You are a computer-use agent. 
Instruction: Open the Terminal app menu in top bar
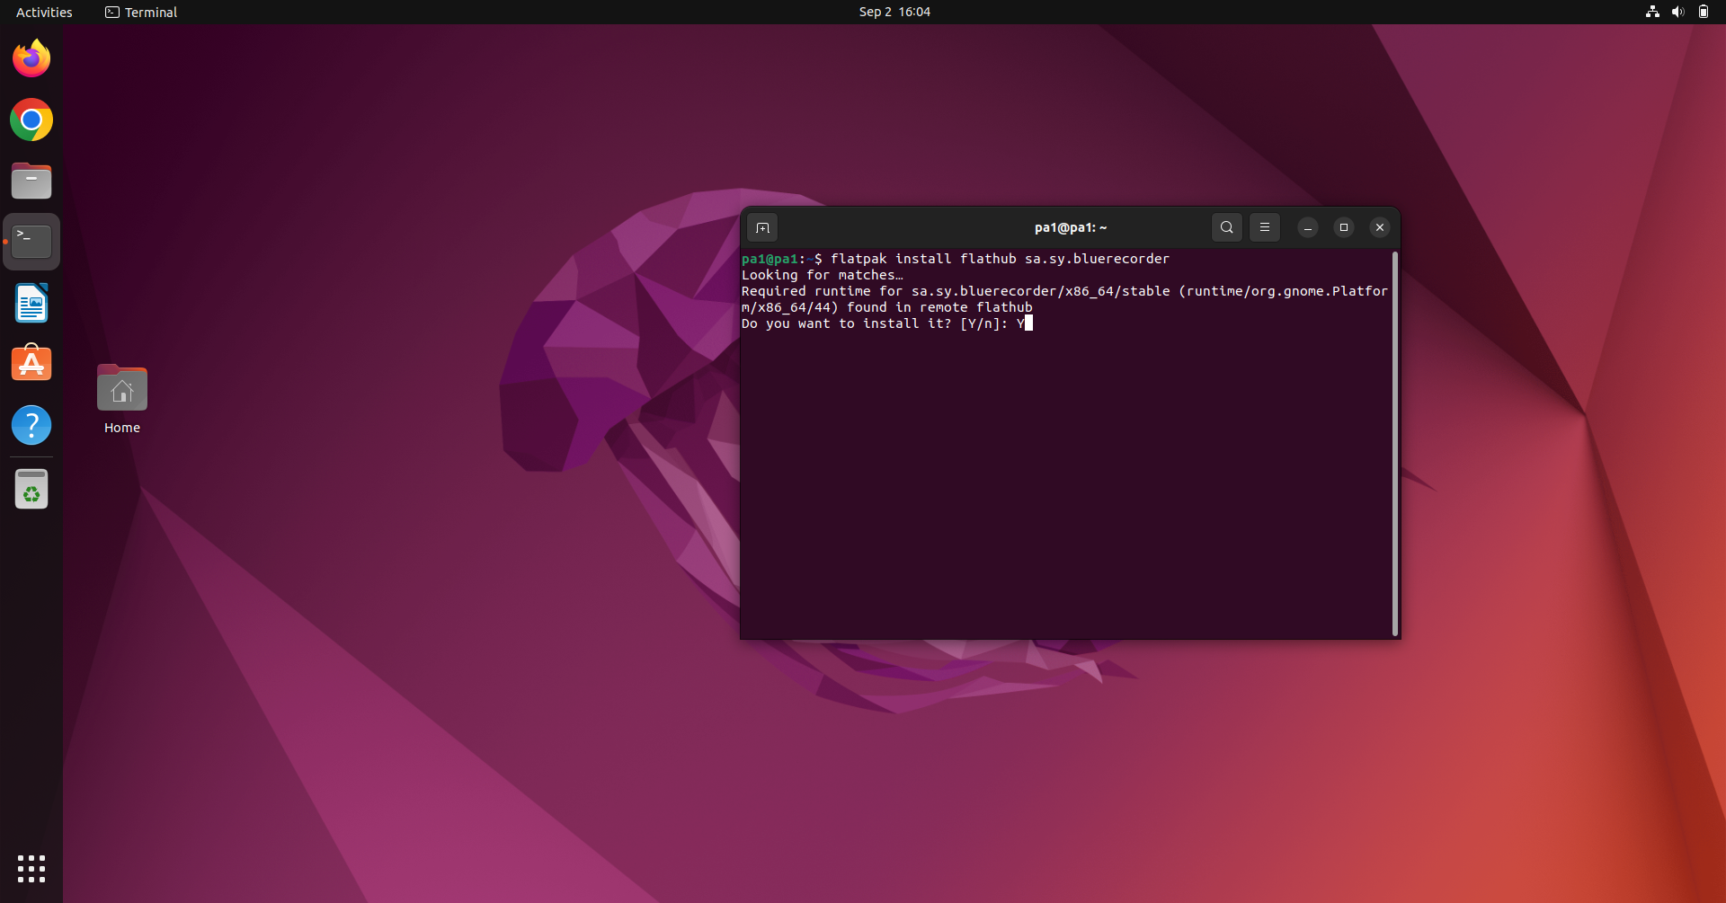(x=140, y=12)
